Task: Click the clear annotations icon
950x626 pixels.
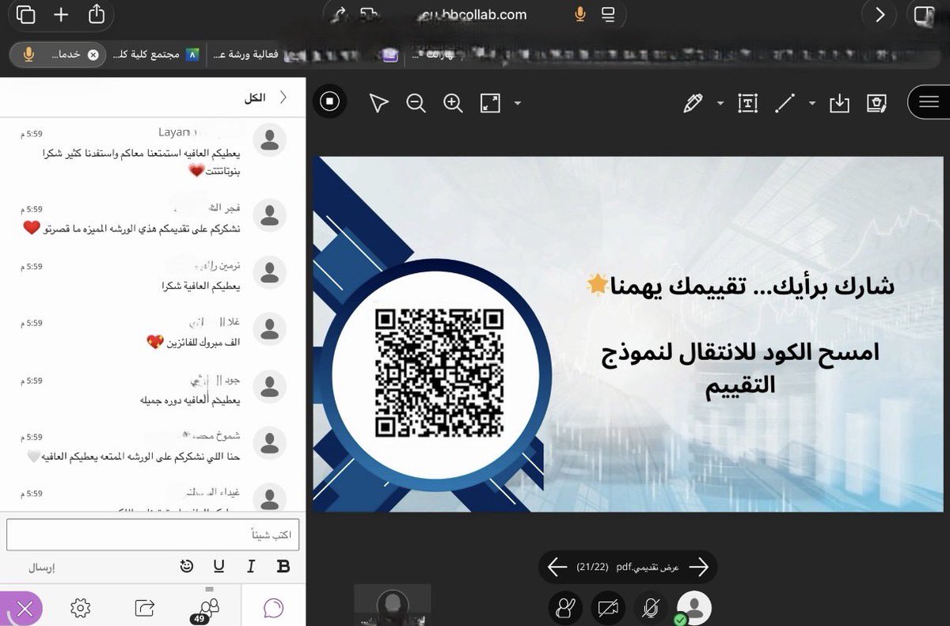Action: pos(876,103)
